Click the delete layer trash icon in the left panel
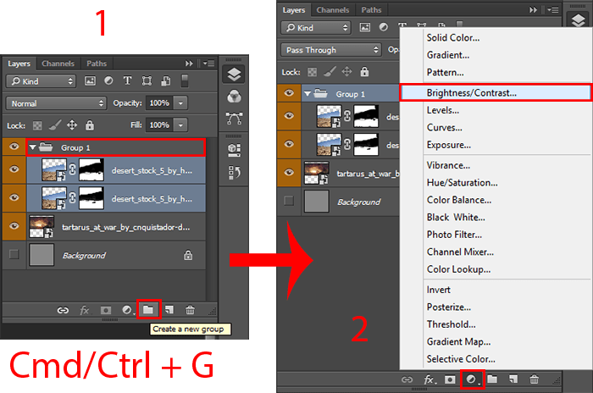 [190, 311]
